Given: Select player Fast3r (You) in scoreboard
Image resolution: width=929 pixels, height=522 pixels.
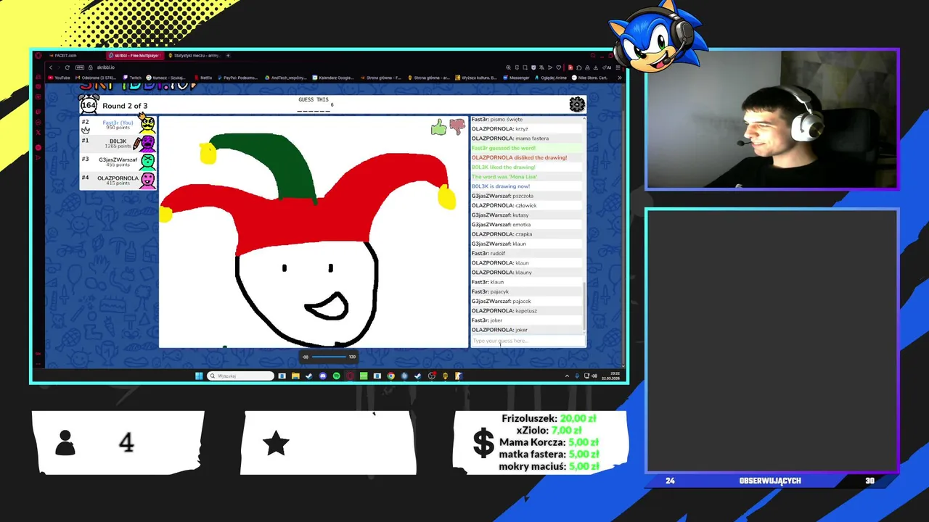Looking at the screenshot, I should pos(118,125).
